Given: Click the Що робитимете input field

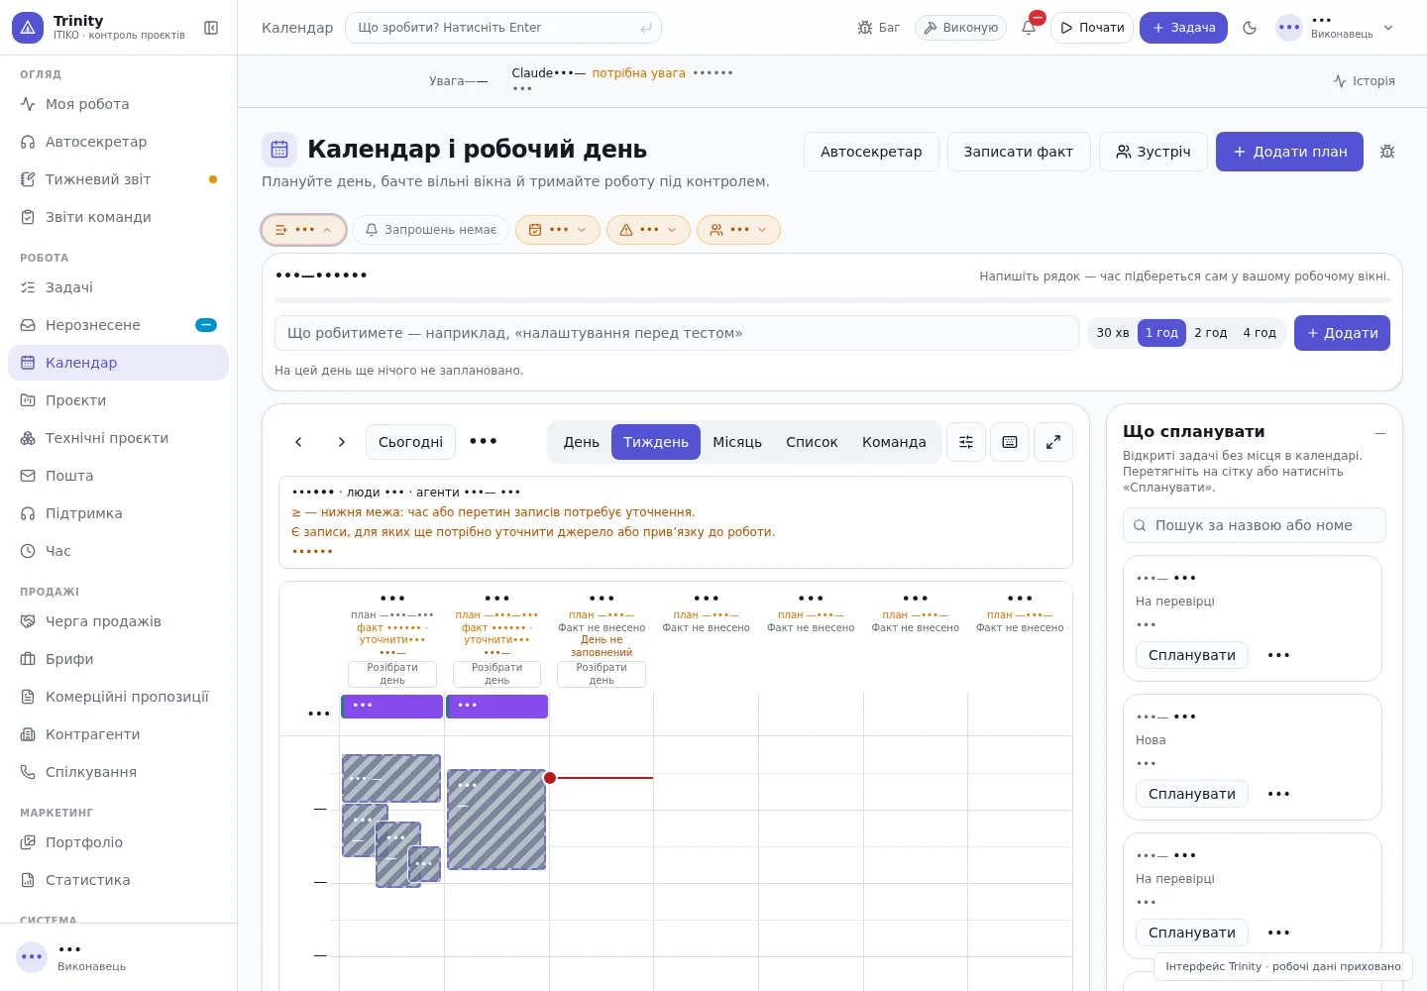Looking at the screenshot, I should pos(677,333).
